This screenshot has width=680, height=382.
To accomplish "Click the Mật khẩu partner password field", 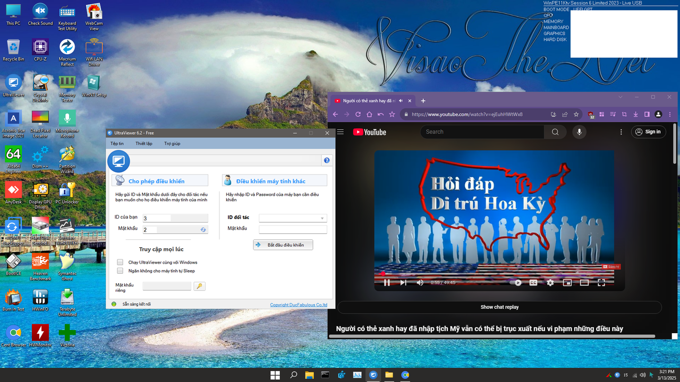I will pos(293,229).
